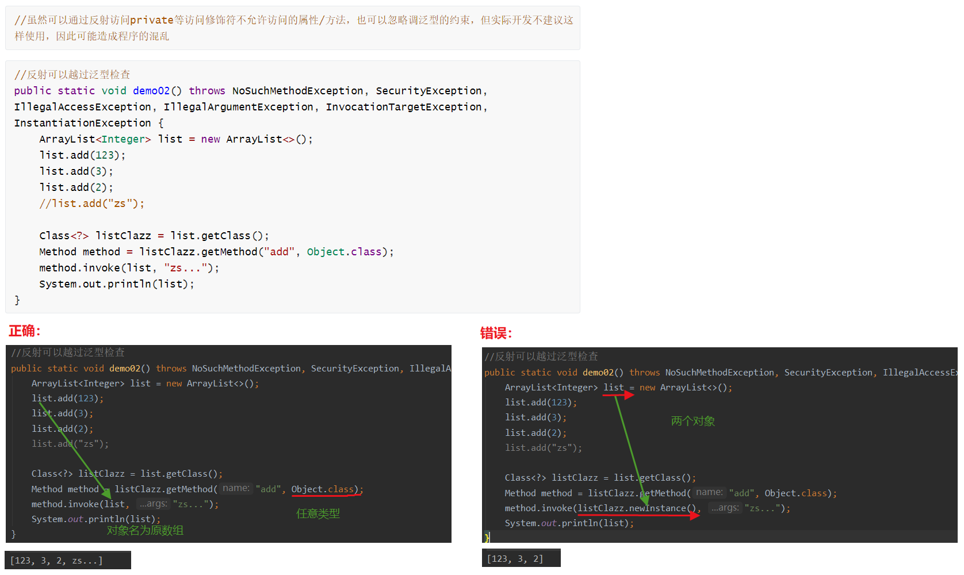Click the green "两个对象" annotation
The image size is (964, 575).
693,421
